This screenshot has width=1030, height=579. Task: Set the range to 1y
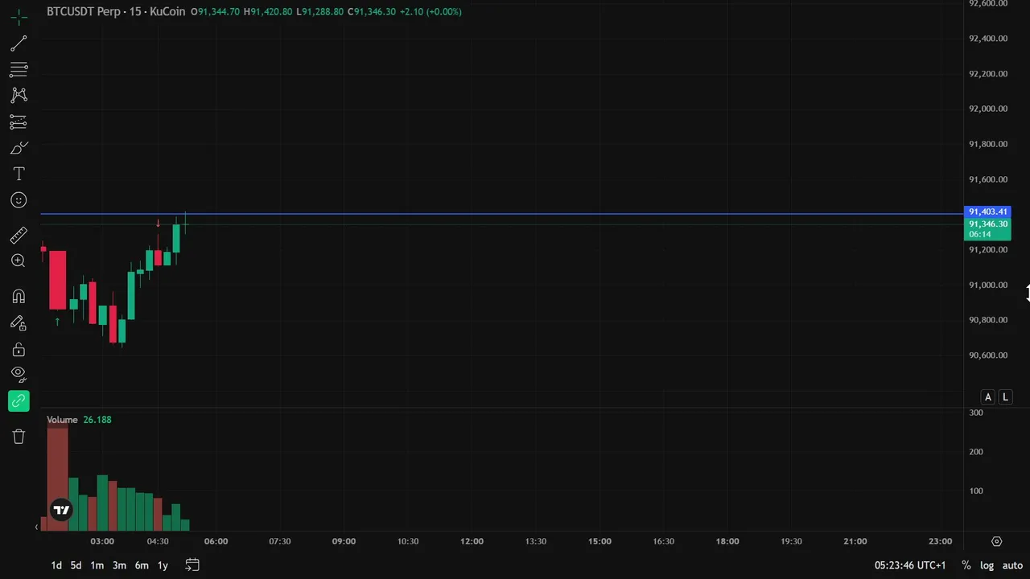[x=163, y=565]
